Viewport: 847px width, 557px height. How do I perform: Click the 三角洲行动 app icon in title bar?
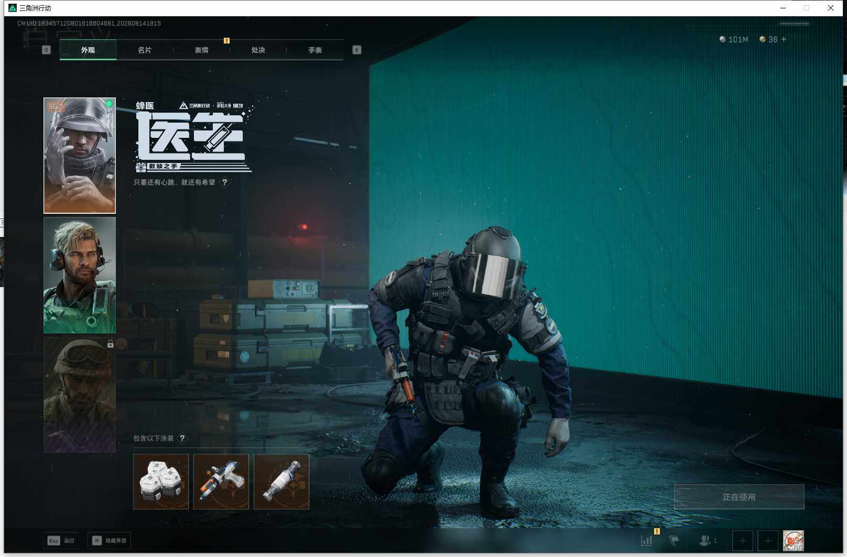click(13, 8)
